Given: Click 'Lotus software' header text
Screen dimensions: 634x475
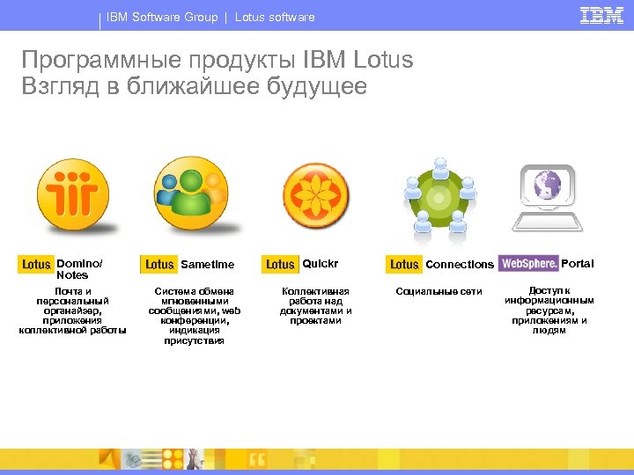Looking at the screenshot, I should (275, 17).
